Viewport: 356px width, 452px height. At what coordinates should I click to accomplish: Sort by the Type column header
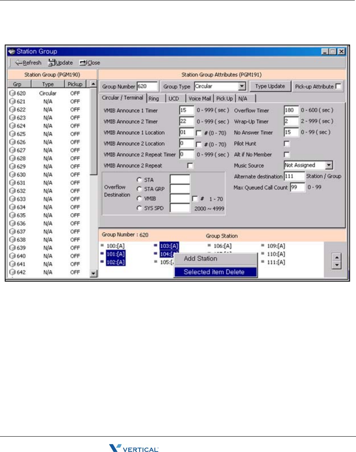click(x=48, y=84)
